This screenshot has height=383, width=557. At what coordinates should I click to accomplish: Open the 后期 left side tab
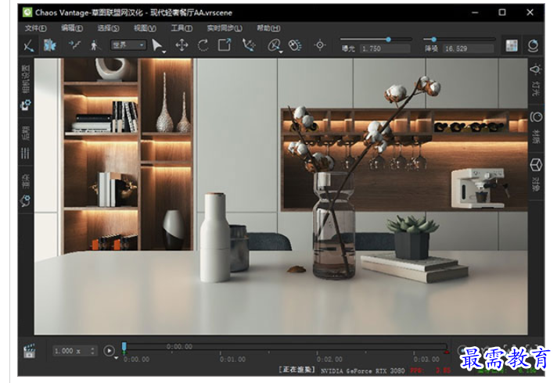[x=26, y=142]
